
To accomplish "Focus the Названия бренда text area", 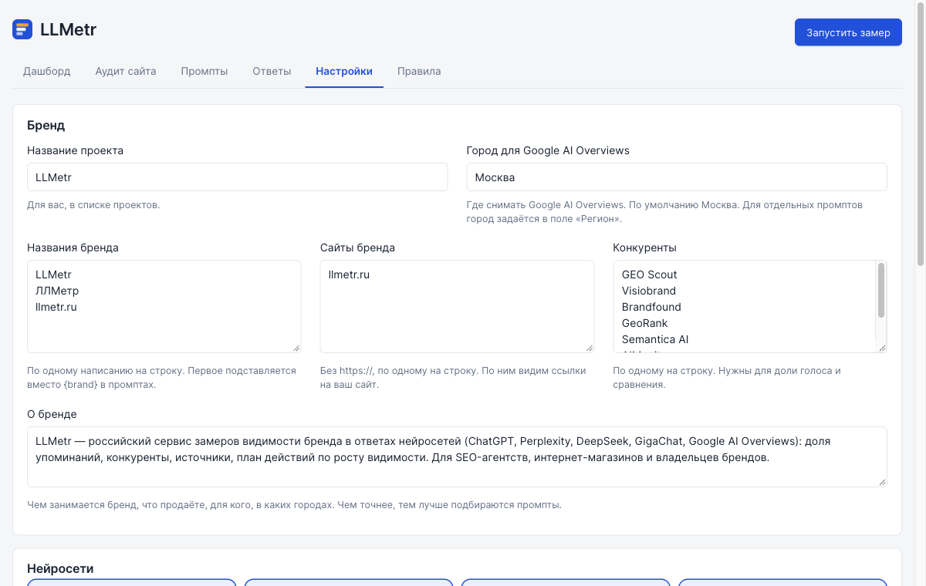I will pyautogui.click(x=164, y=306).
